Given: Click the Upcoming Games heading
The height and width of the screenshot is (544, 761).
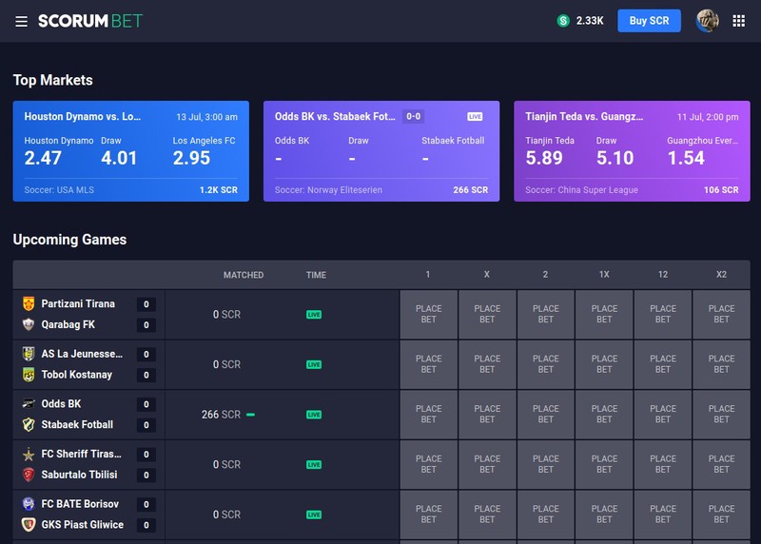Looking at the screenshot, I should 69,240.
